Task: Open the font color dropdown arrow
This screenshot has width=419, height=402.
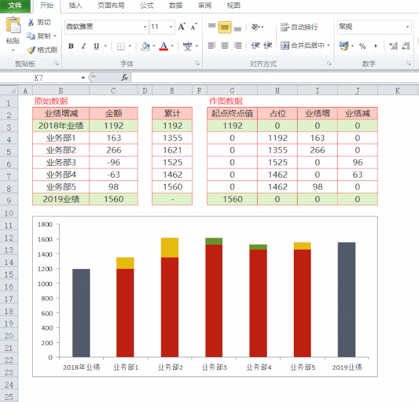Action: pyautogui.click(x=172, y=47)
